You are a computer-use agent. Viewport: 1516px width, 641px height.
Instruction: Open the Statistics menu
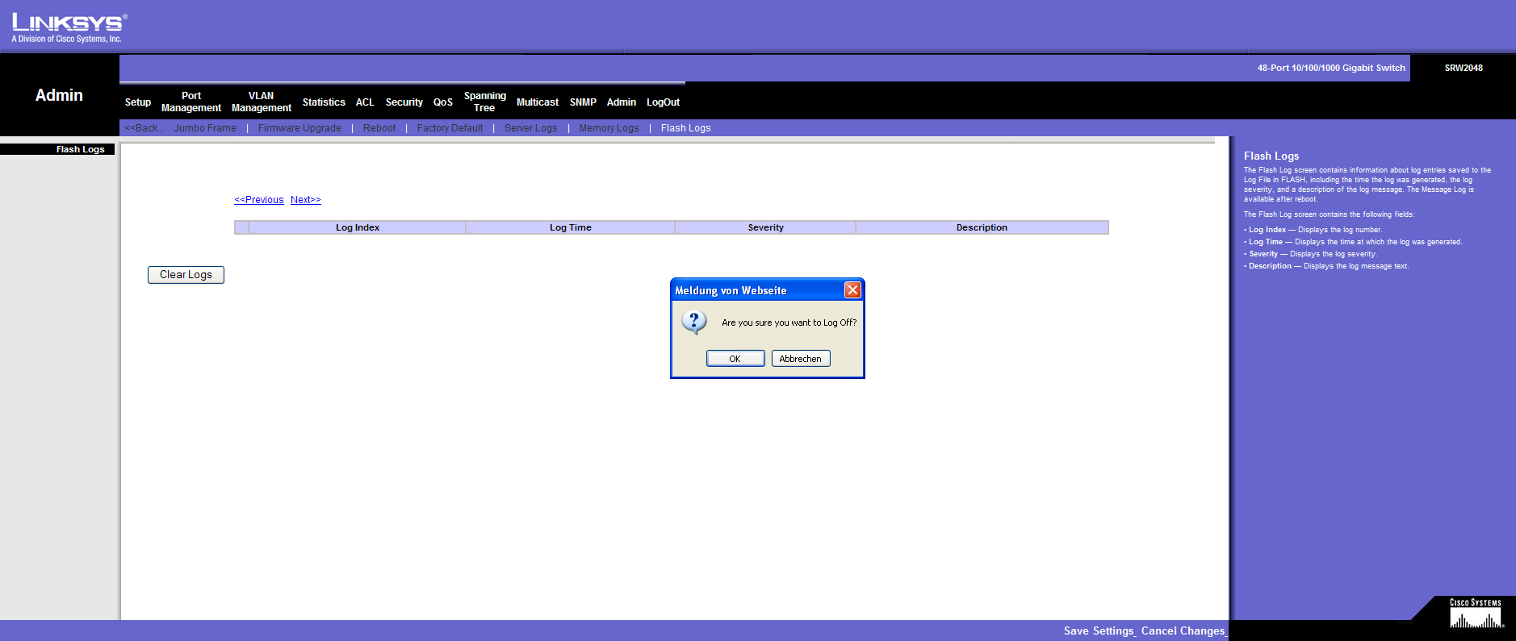tap(324, 102)
